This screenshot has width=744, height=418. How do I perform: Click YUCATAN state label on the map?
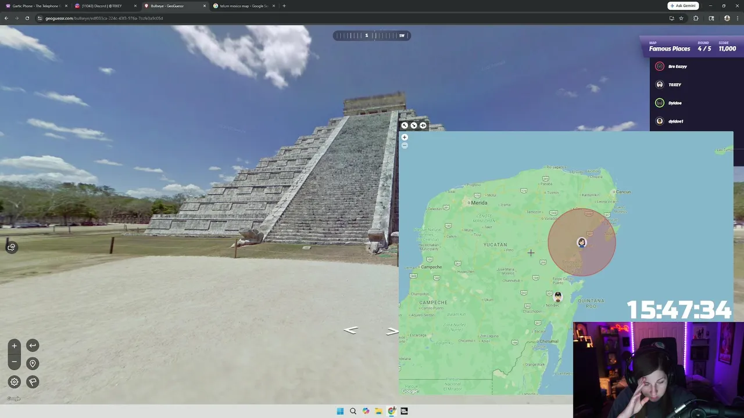click(x=495, y=244)
